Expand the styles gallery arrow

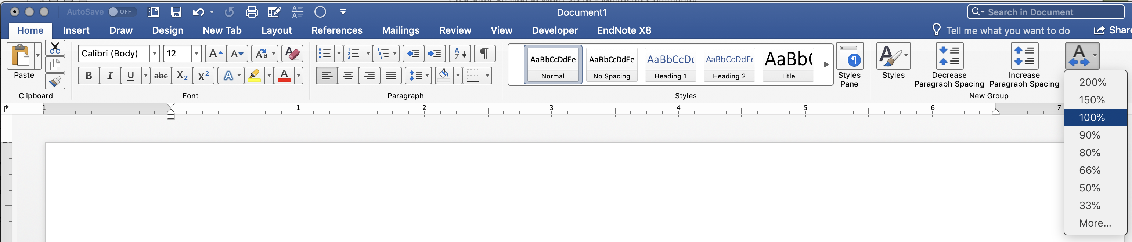coord(826,65)
